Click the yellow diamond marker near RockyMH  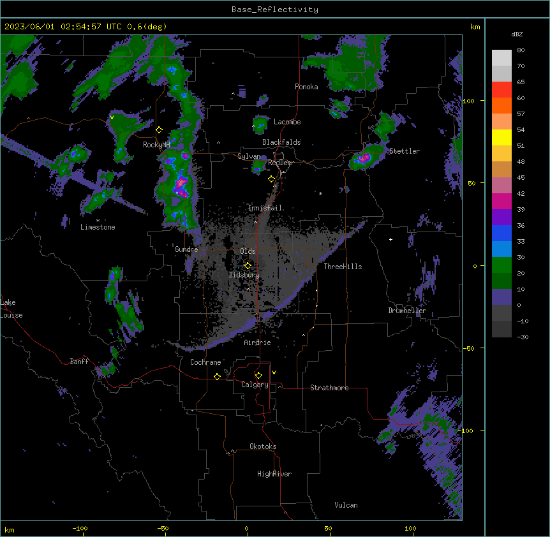[160, 130]
